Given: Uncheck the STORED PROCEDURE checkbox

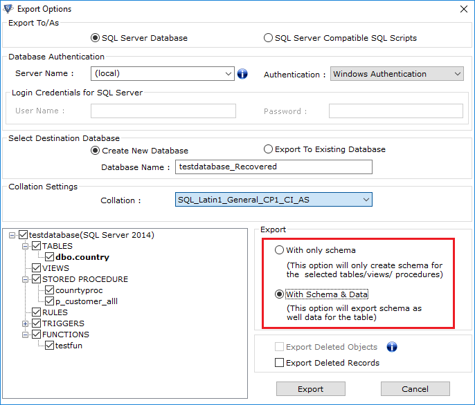Looking at the screenshot, I should click(x=36, y=279).
